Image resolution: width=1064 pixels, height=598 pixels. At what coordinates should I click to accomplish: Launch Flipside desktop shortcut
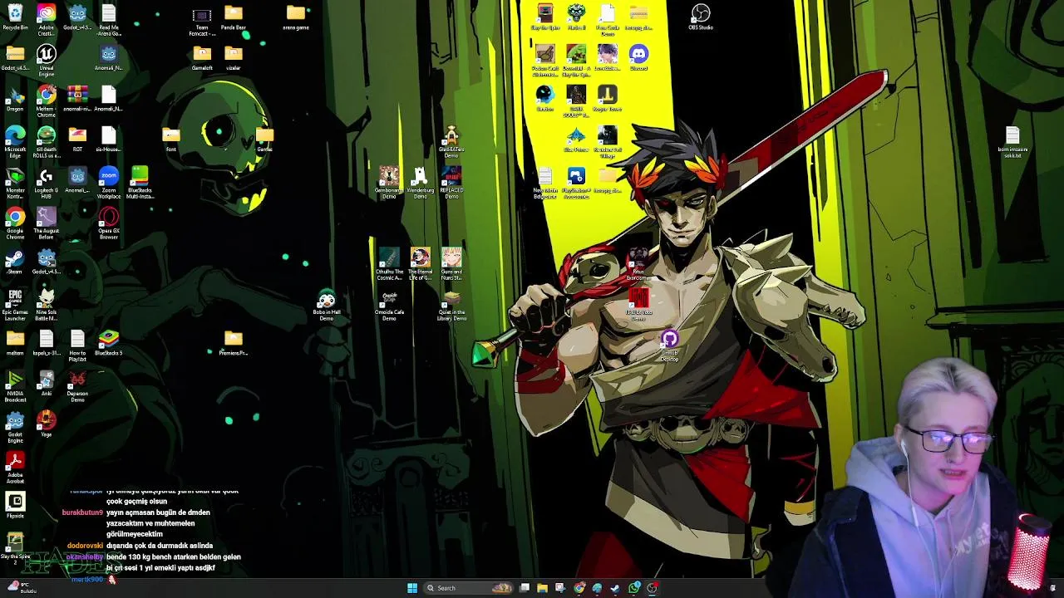[x=15, y=505]
